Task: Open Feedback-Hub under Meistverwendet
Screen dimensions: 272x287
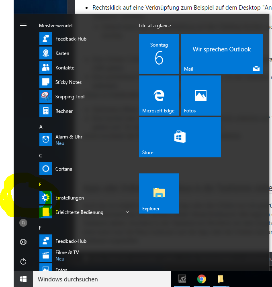Action: tap(46, 39)
